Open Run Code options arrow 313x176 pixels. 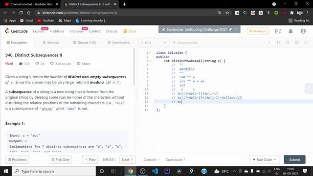click(275, 159)
